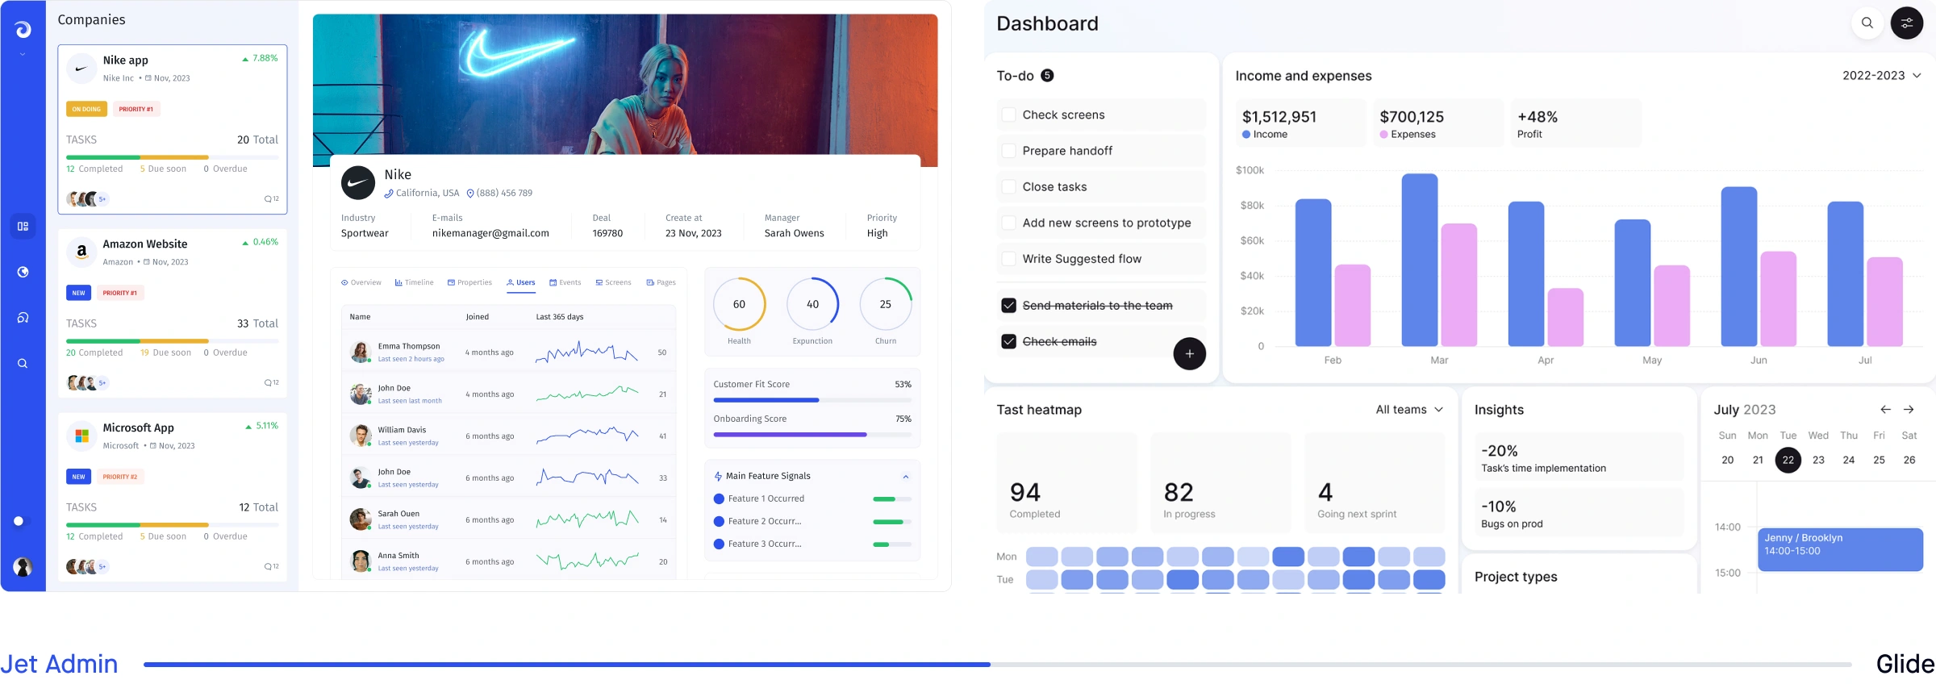Click the search icon in the blue sidebar
Screen dimensions: 1936x684
click(23, 364)
